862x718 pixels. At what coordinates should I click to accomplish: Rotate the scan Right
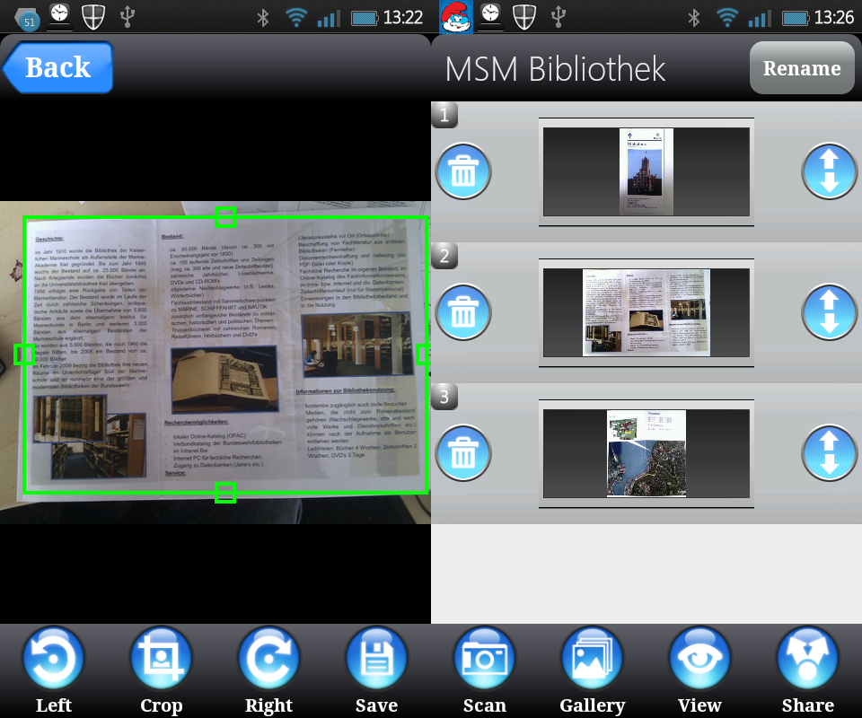(269, 658)
